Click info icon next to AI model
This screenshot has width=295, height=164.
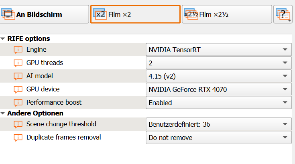pyautogui.click(x=18, y=76)
